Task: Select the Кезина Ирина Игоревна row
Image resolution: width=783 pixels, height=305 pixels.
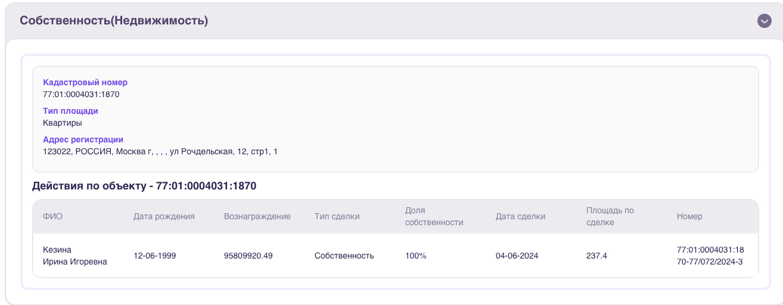Action: (x=396, y=256)
